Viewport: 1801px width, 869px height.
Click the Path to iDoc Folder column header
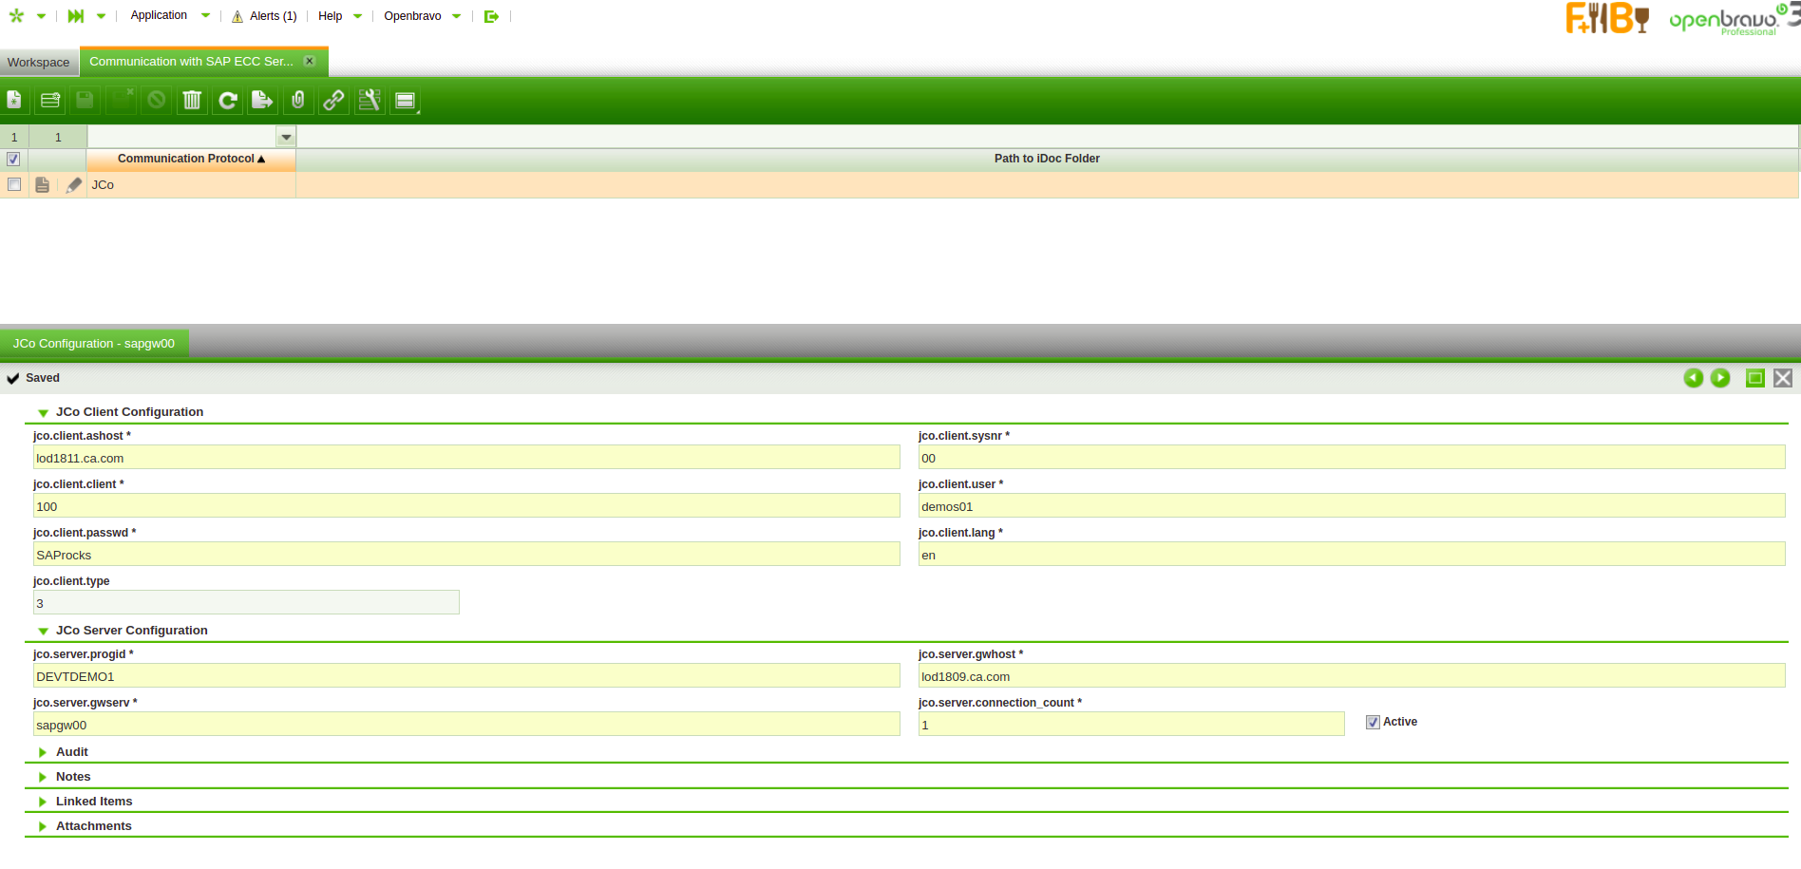click(x=1047, y=159)
